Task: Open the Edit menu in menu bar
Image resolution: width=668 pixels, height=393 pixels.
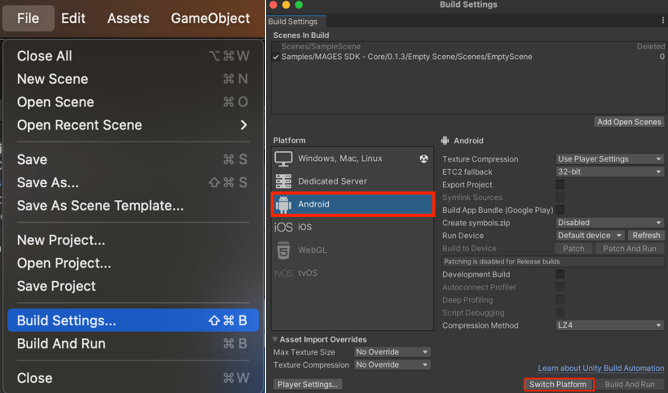Action: 73,18
